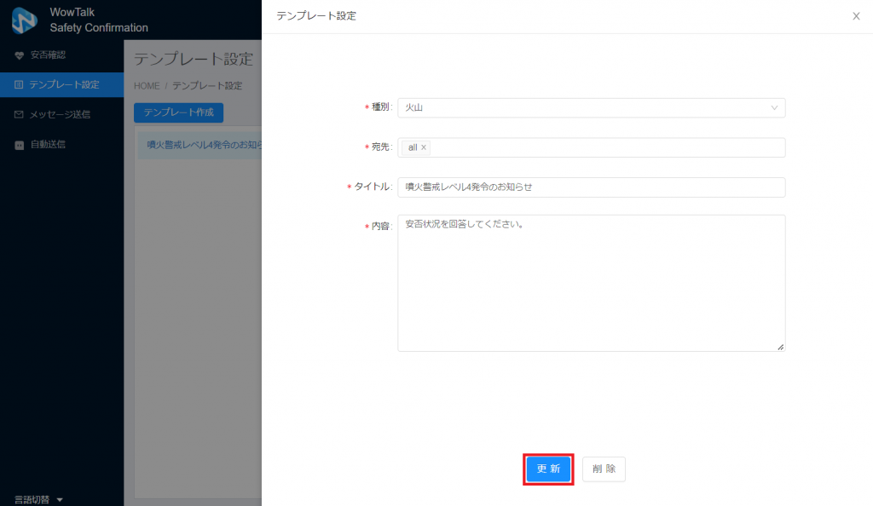
Task: Remove the 'all' recipient tag
Action: point(424,147)
